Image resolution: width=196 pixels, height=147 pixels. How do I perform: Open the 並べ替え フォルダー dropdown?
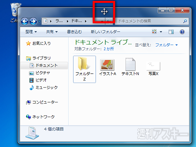(x=167, y=45)
